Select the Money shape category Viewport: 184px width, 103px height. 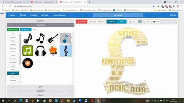pos(13,70)
